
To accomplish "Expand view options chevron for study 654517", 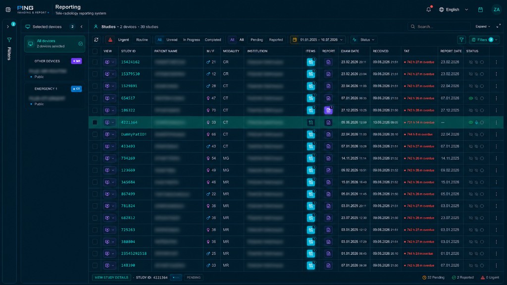I will pyautogui.click(x=113, y=98).
